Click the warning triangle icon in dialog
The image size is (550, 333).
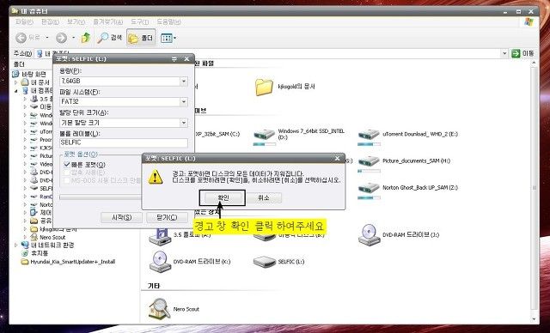(x=155, y=177)
